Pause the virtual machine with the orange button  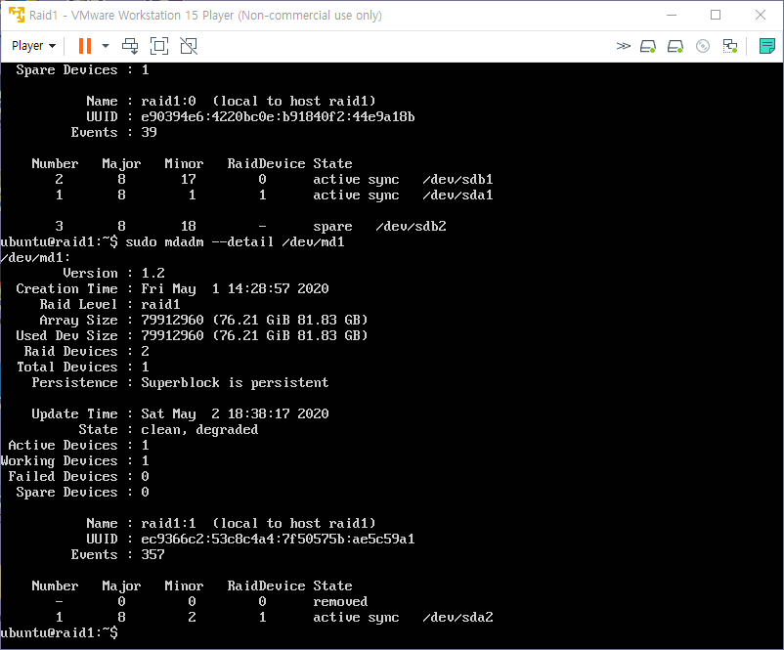pyautogui.click(x=84, y=46)
